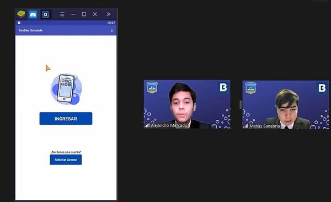Tap the INGRESAR button
Image resolution: width=331 pixels, height=202 pixels.
click(x=66, y=119)
